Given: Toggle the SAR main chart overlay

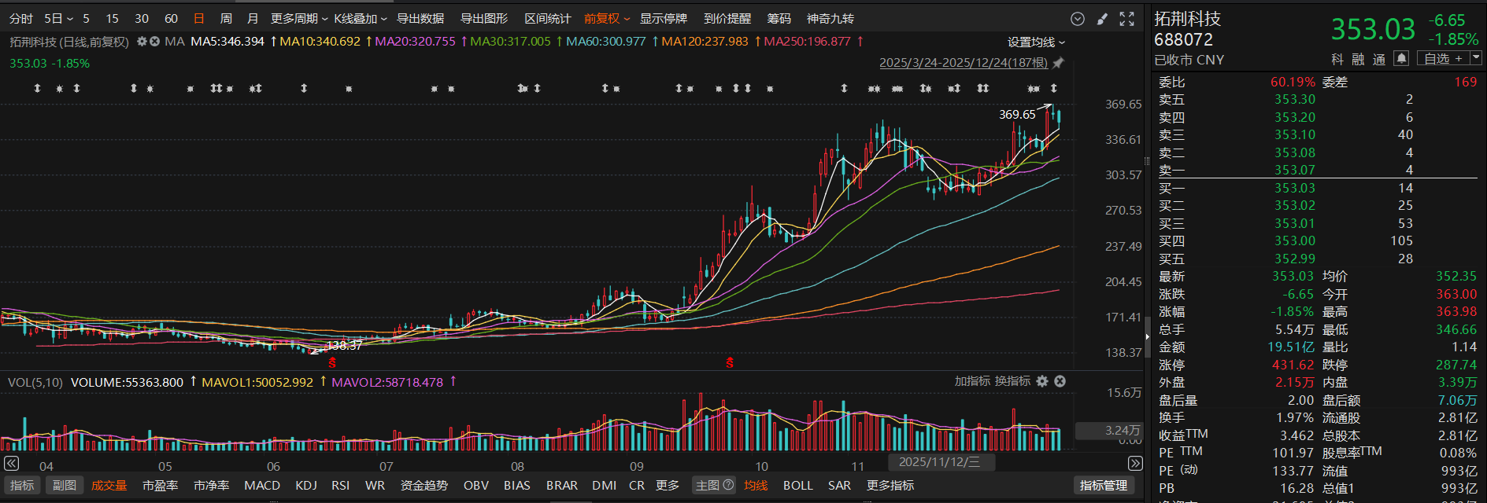Looking at the screenshot, I should click(839, 486).
